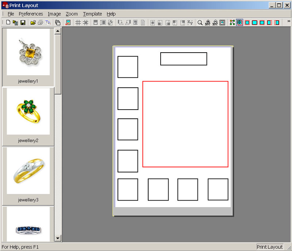This screenshot has height=251, width=292.
Task: Open the Template menu
Action: 92,14
